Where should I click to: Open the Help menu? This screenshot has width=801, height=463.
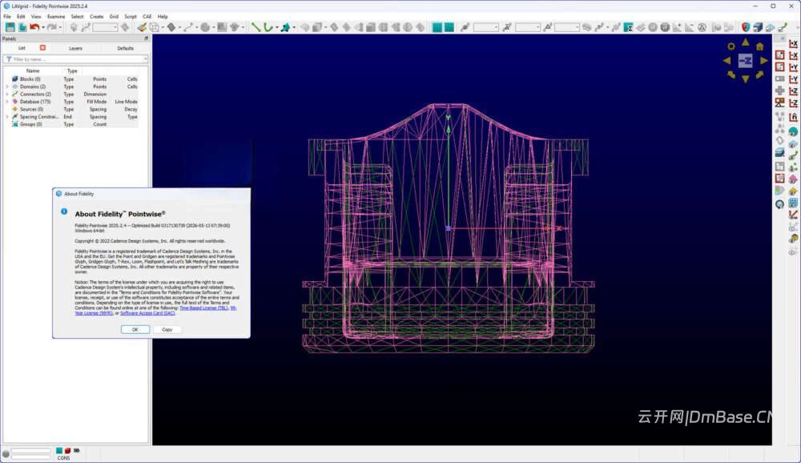tap(163, 16)
